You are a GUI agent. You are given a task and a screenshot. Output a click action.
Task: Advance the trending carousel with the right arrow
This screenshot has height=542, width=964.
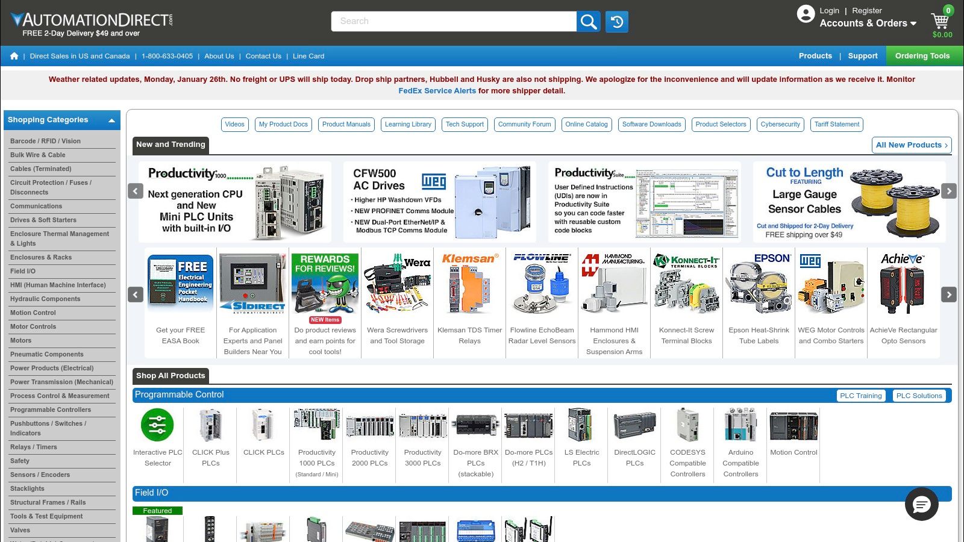coord(949,191)
